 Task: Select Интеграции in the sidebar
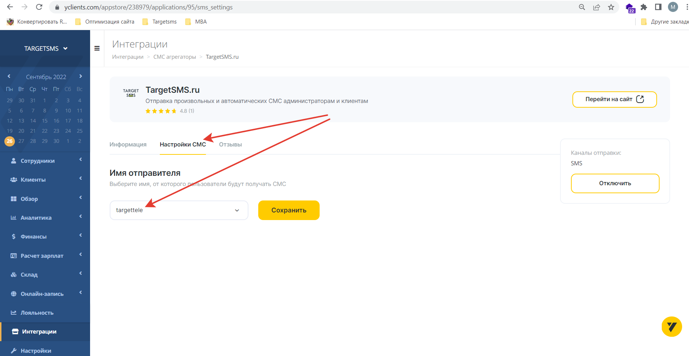click(45, 332)
